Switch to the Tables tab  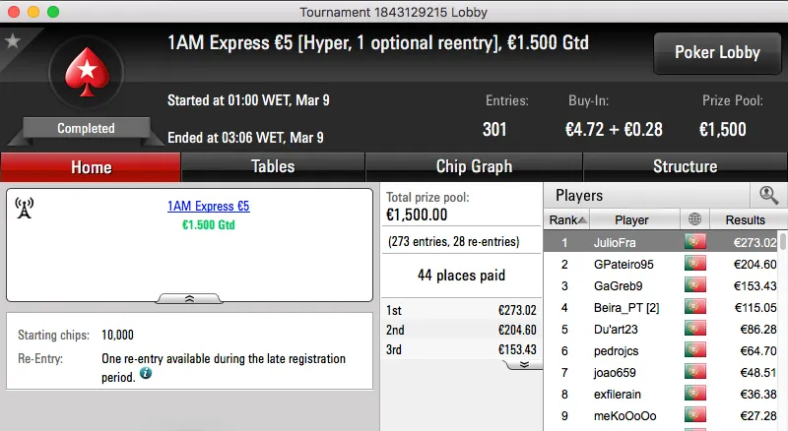coord(273,166)
